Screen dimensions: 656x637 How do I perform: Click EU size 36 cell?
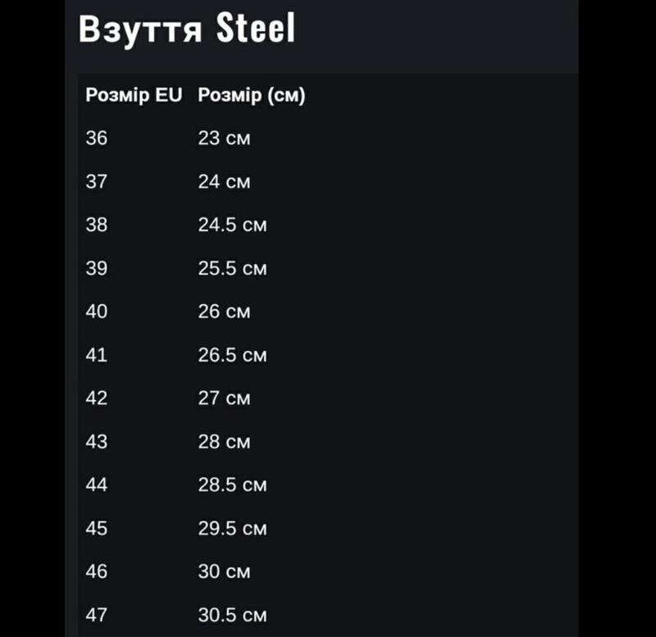[x=97, y=139]
